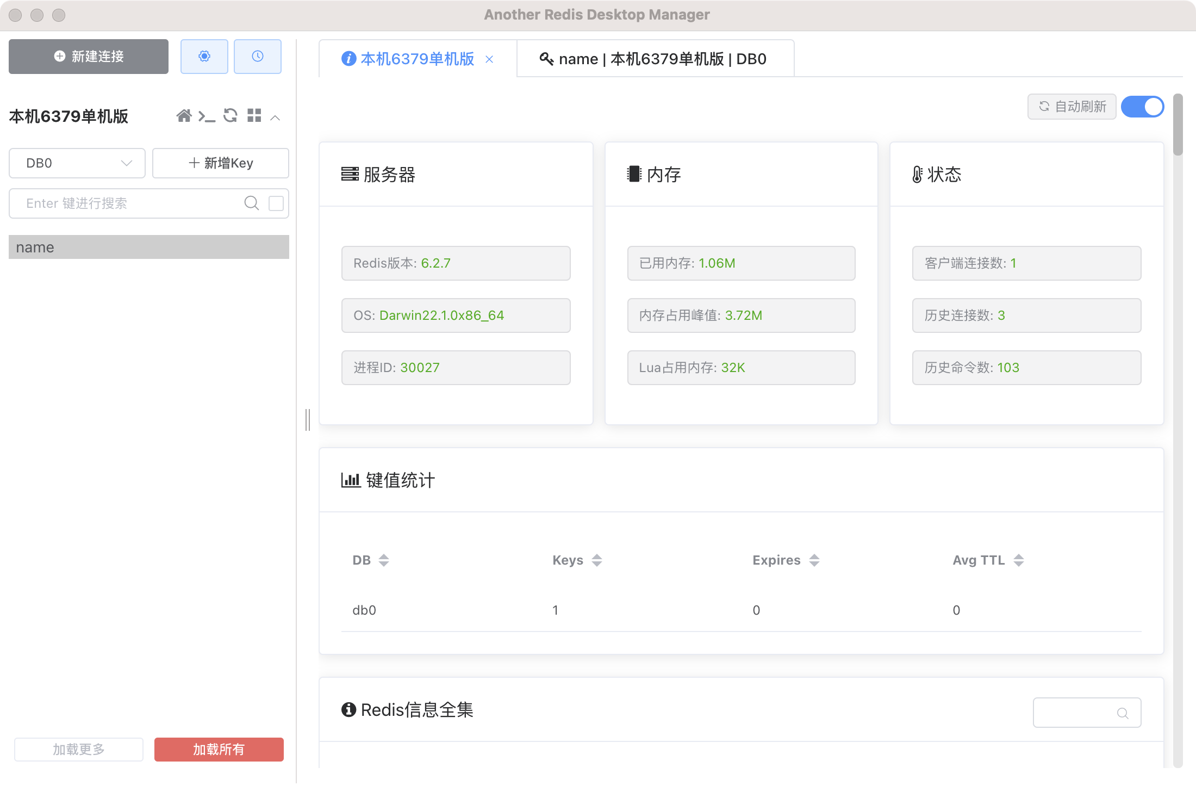Click the grid menu icon beside connection
Image resolution: width=1196 pixels, height=792 pixels.
254,116
